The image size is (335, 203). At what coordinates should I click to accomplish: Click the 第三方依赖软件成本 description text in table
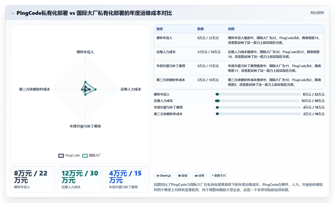tap(275, 82)
